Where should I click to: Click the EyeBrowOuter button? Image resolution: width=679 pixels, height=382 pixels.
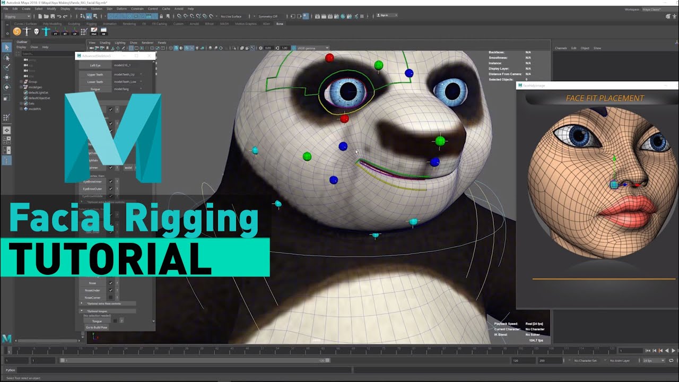point(92,189)
